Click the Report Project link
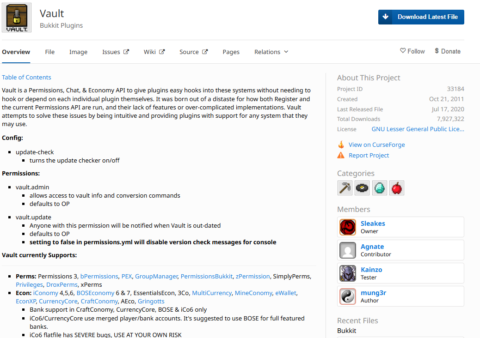 point(369,156)
